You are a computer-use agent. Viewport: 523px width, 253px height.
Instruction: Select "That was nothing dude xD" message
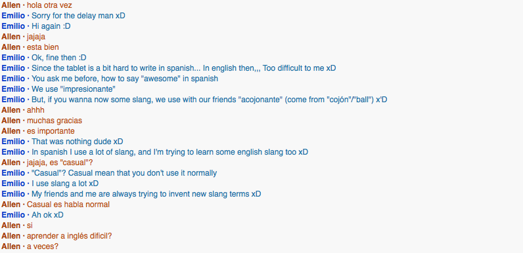78,142
